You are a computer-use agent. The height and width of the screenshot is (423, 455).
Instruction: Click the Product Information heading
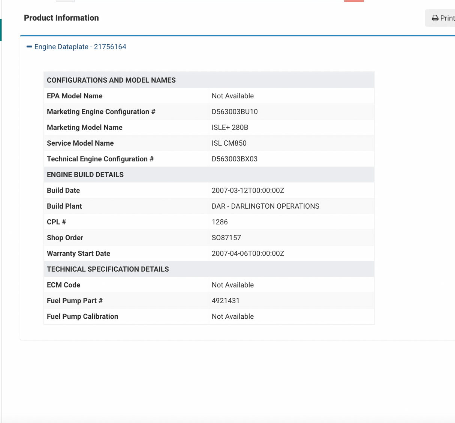coord(61,18)
